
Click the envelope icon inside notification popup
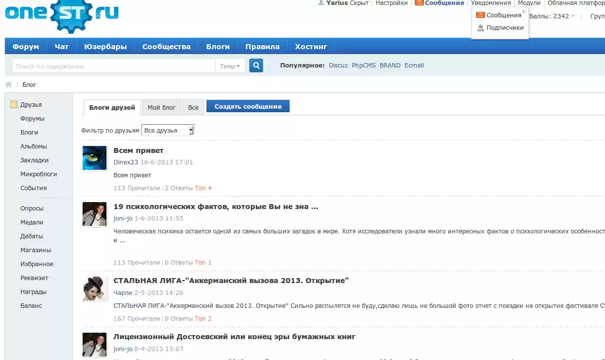481,14
